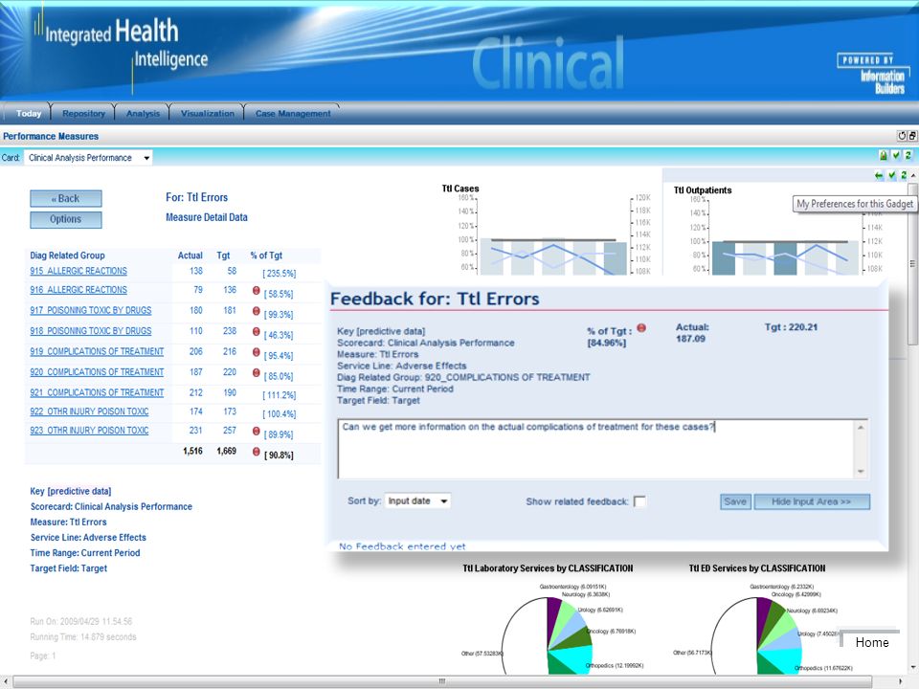Click the [111.2%] value in 921 row
The height and width of the screenshot is (689, 919).
279,395
